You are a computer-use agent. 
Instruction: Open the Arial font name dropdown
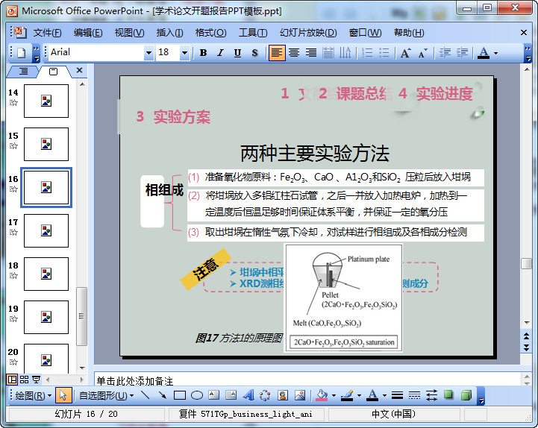click(x=148, y=53)
